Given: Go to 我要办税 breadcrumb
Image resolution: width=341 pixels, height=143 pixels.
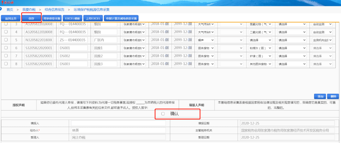Looking at the screenshot, I should [x=29, y=9].
